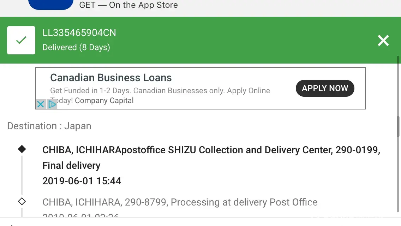Screen dimensions: 401x226
Task: Close the ad using the blue X icon
Action: point(41,104)
